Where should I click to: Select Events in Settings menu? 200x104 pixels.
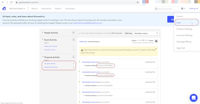click(179, 16)
